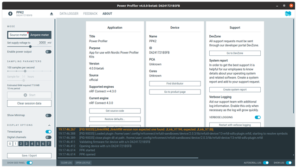Viewport: 297px width, 168px height.
Task: Click Find distributor button
Action: coord(175,84)
